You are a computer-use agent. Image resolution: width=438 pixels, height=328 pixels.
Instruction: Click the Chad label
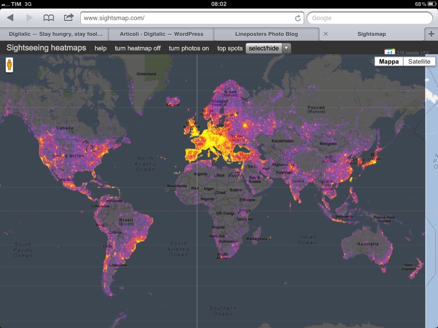[220, 193]
